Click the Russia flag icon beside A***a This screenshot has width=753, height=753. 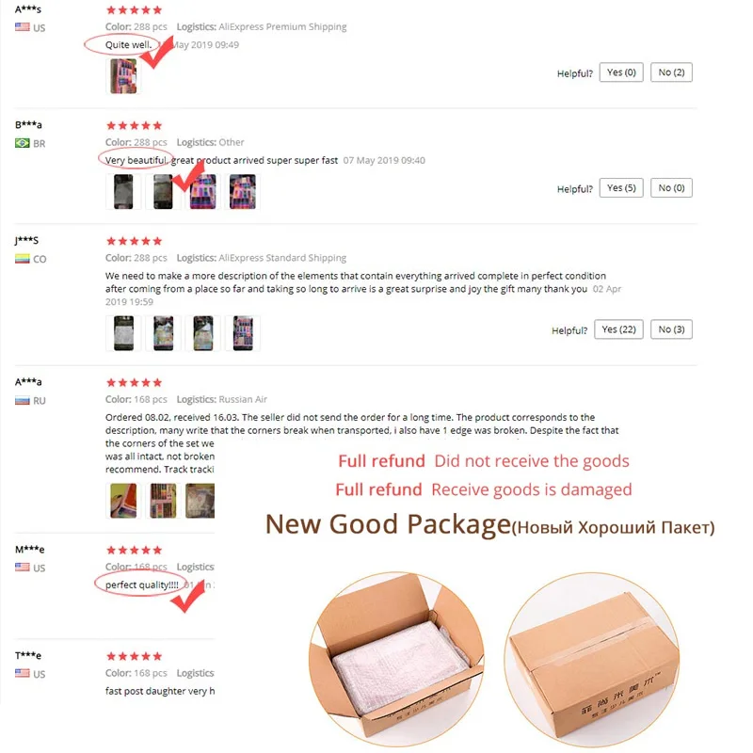(x=22, y=400)
